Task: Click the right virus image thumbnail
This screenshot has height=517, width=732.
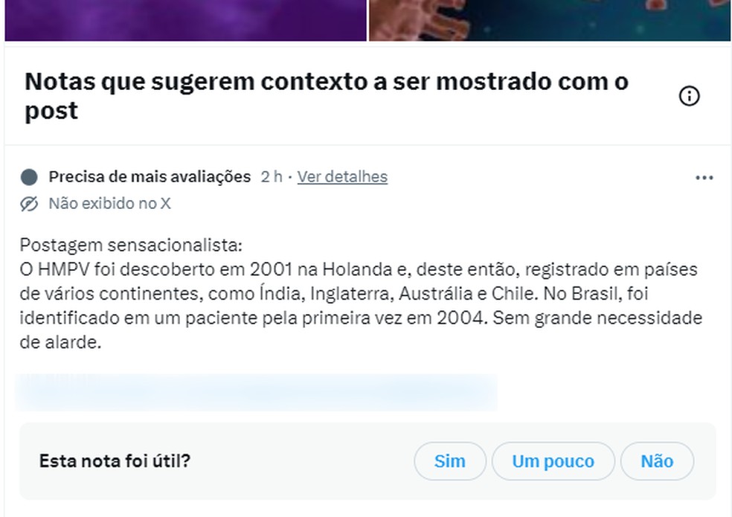Action: pyautogui.click(x=549, y=20)
